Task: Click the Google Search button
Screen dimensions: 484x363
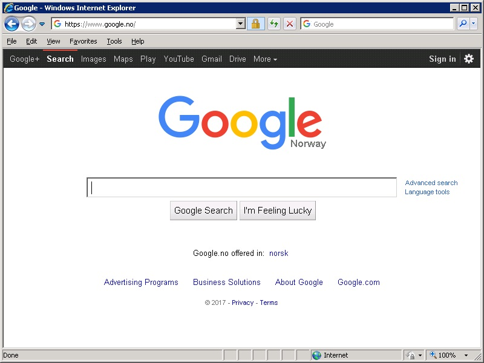Action: pyautogui.click(x=203, y=211)
